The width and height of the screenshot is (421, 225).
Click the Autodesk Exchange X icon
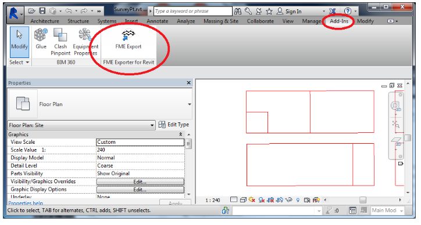[x=333, y=11]
